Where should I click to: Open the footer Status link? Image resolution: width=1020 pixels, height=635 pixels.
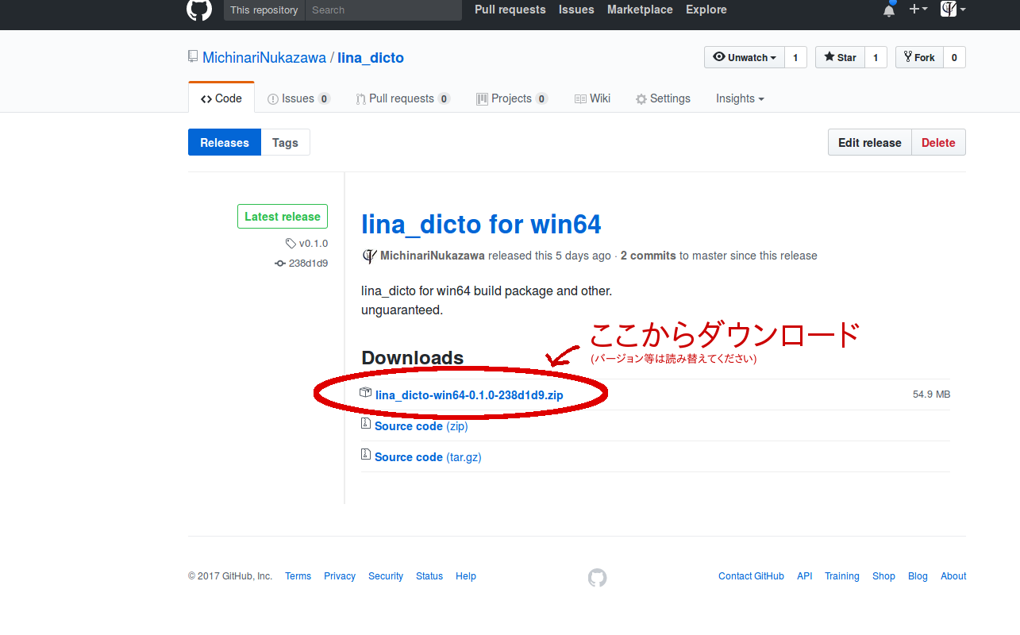click(x=429, y=576)
